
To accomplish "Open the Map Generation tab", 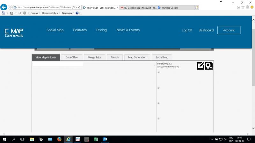I will coord(137,58).
